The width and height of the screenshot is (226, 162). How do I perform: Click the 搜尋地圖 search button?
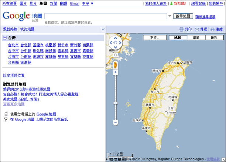point(183,16)
